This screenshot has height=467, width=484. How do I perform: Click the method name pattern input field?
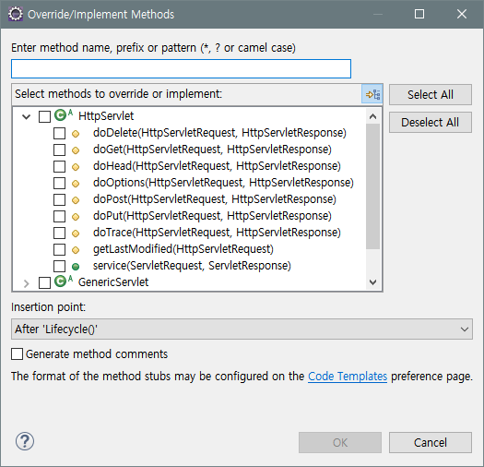tap(182, 68)
